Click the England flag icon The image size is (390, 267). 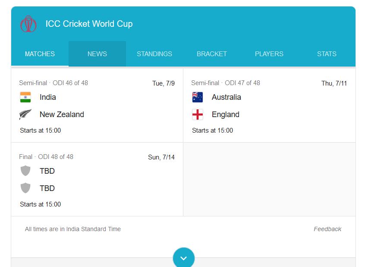tap(198, 114)
